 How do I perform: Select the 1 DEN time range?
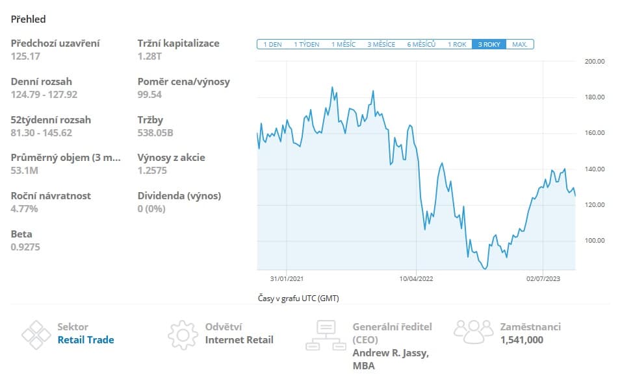(272, 45)
